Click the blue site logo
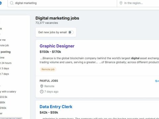The image size is (159, 119). 1,3
